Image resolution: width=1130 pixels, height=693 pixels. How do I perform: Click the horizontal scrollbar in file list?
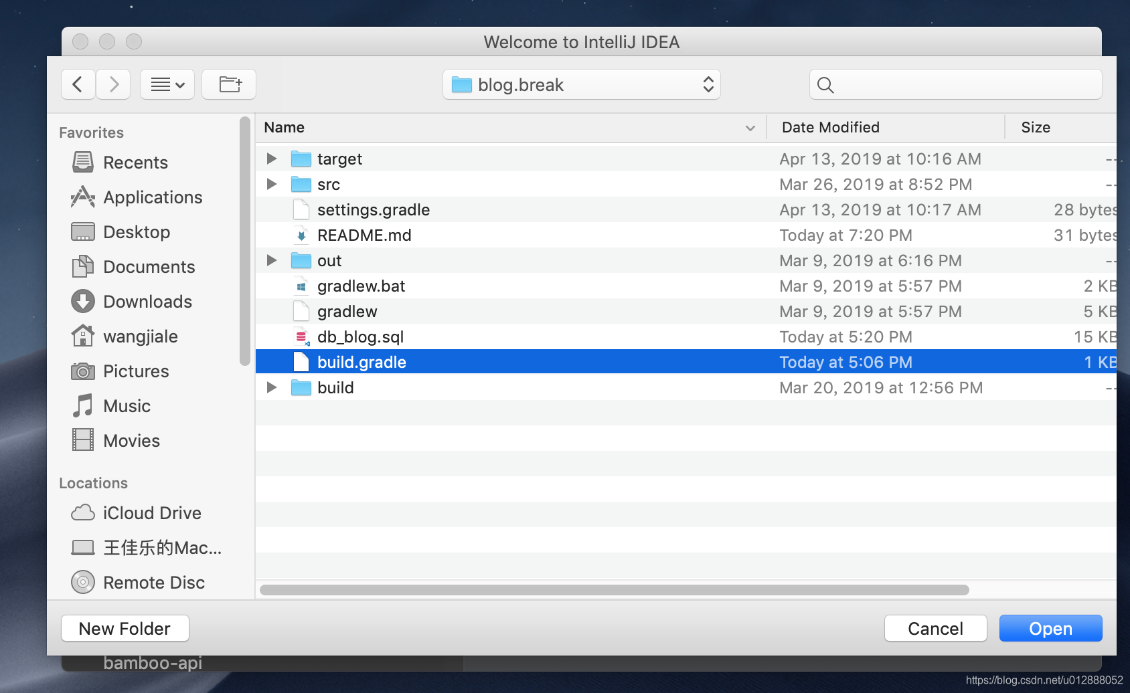click(x=615, y=590)
